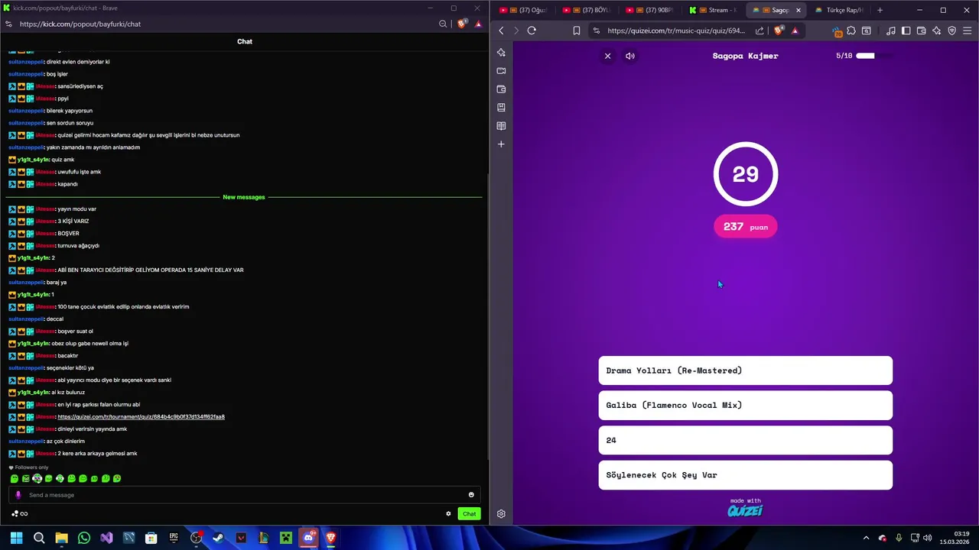Click Brave Rewards triangle in chat window
Image resolution: width=979 pixels, height=550 pixels.
(x=478, y=24)
